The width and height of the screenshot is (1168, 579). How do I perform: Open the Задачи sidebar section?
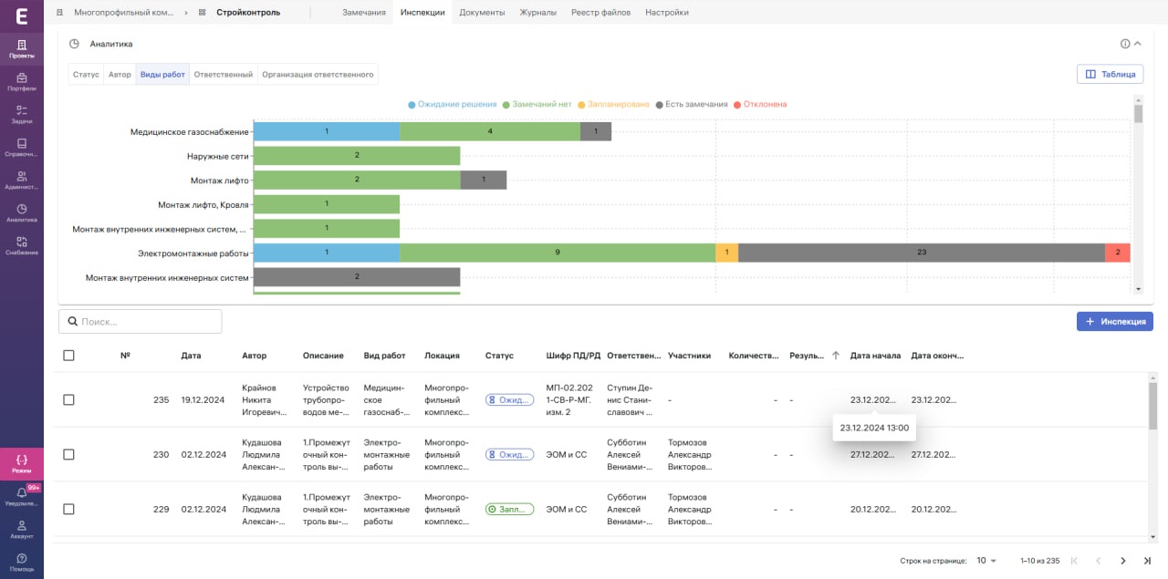click(x=22, y=115)
